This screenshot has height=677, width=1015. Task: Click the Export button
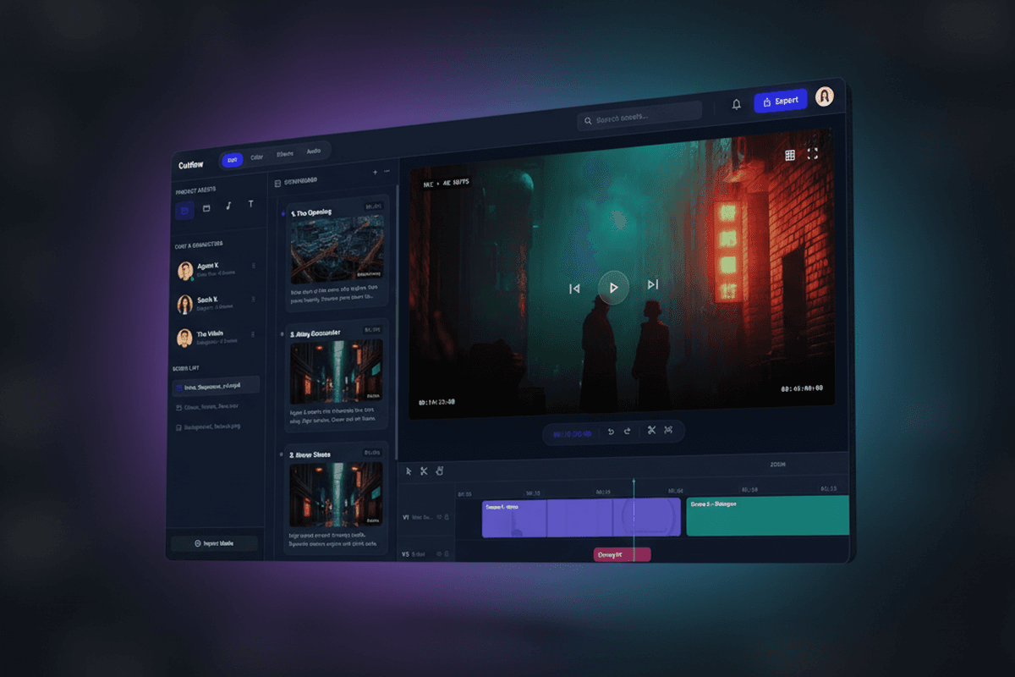pos(780,101)
